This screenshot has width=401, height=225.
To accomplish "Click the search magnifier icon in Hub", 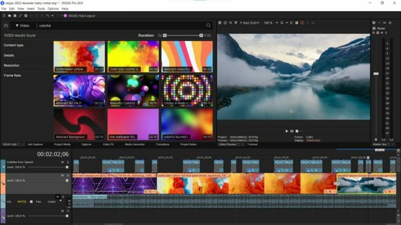I will (x=208, y=26).
